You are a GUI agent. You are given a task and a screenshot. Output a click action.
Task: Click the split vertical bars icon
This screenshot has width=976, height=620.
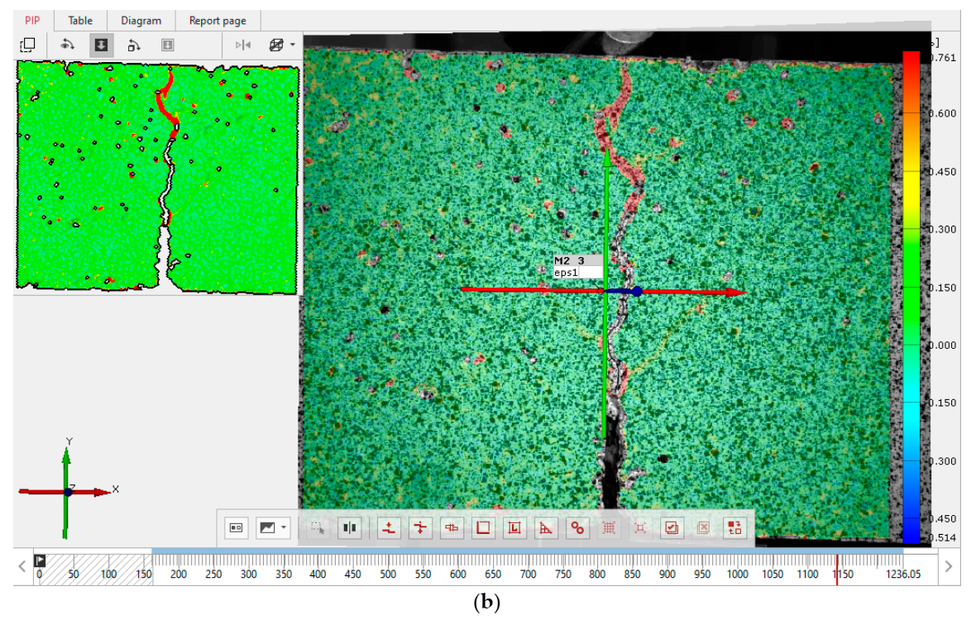(x=349, y=527)
